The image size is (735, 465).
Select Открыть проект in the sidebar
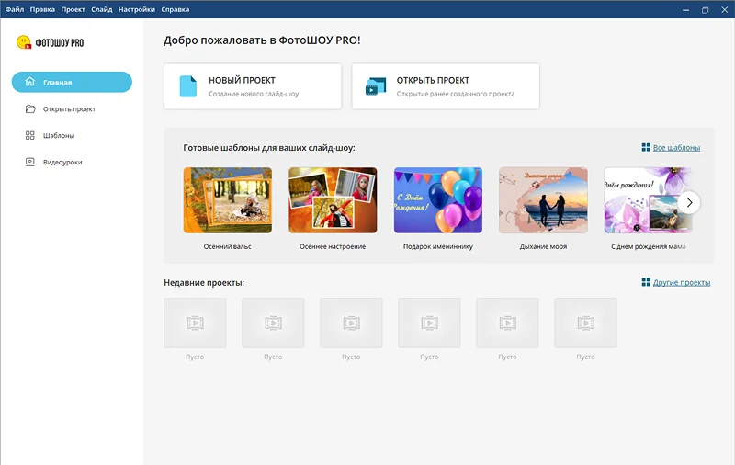click(x=72, y=108)
